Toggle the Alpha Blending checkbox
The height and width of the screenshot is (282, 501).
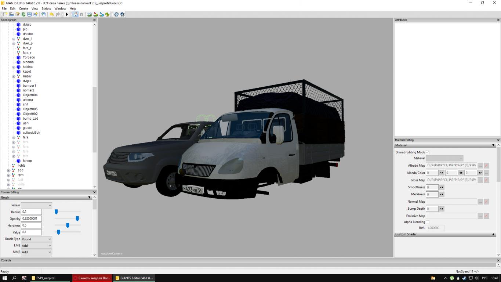(427, 222)
